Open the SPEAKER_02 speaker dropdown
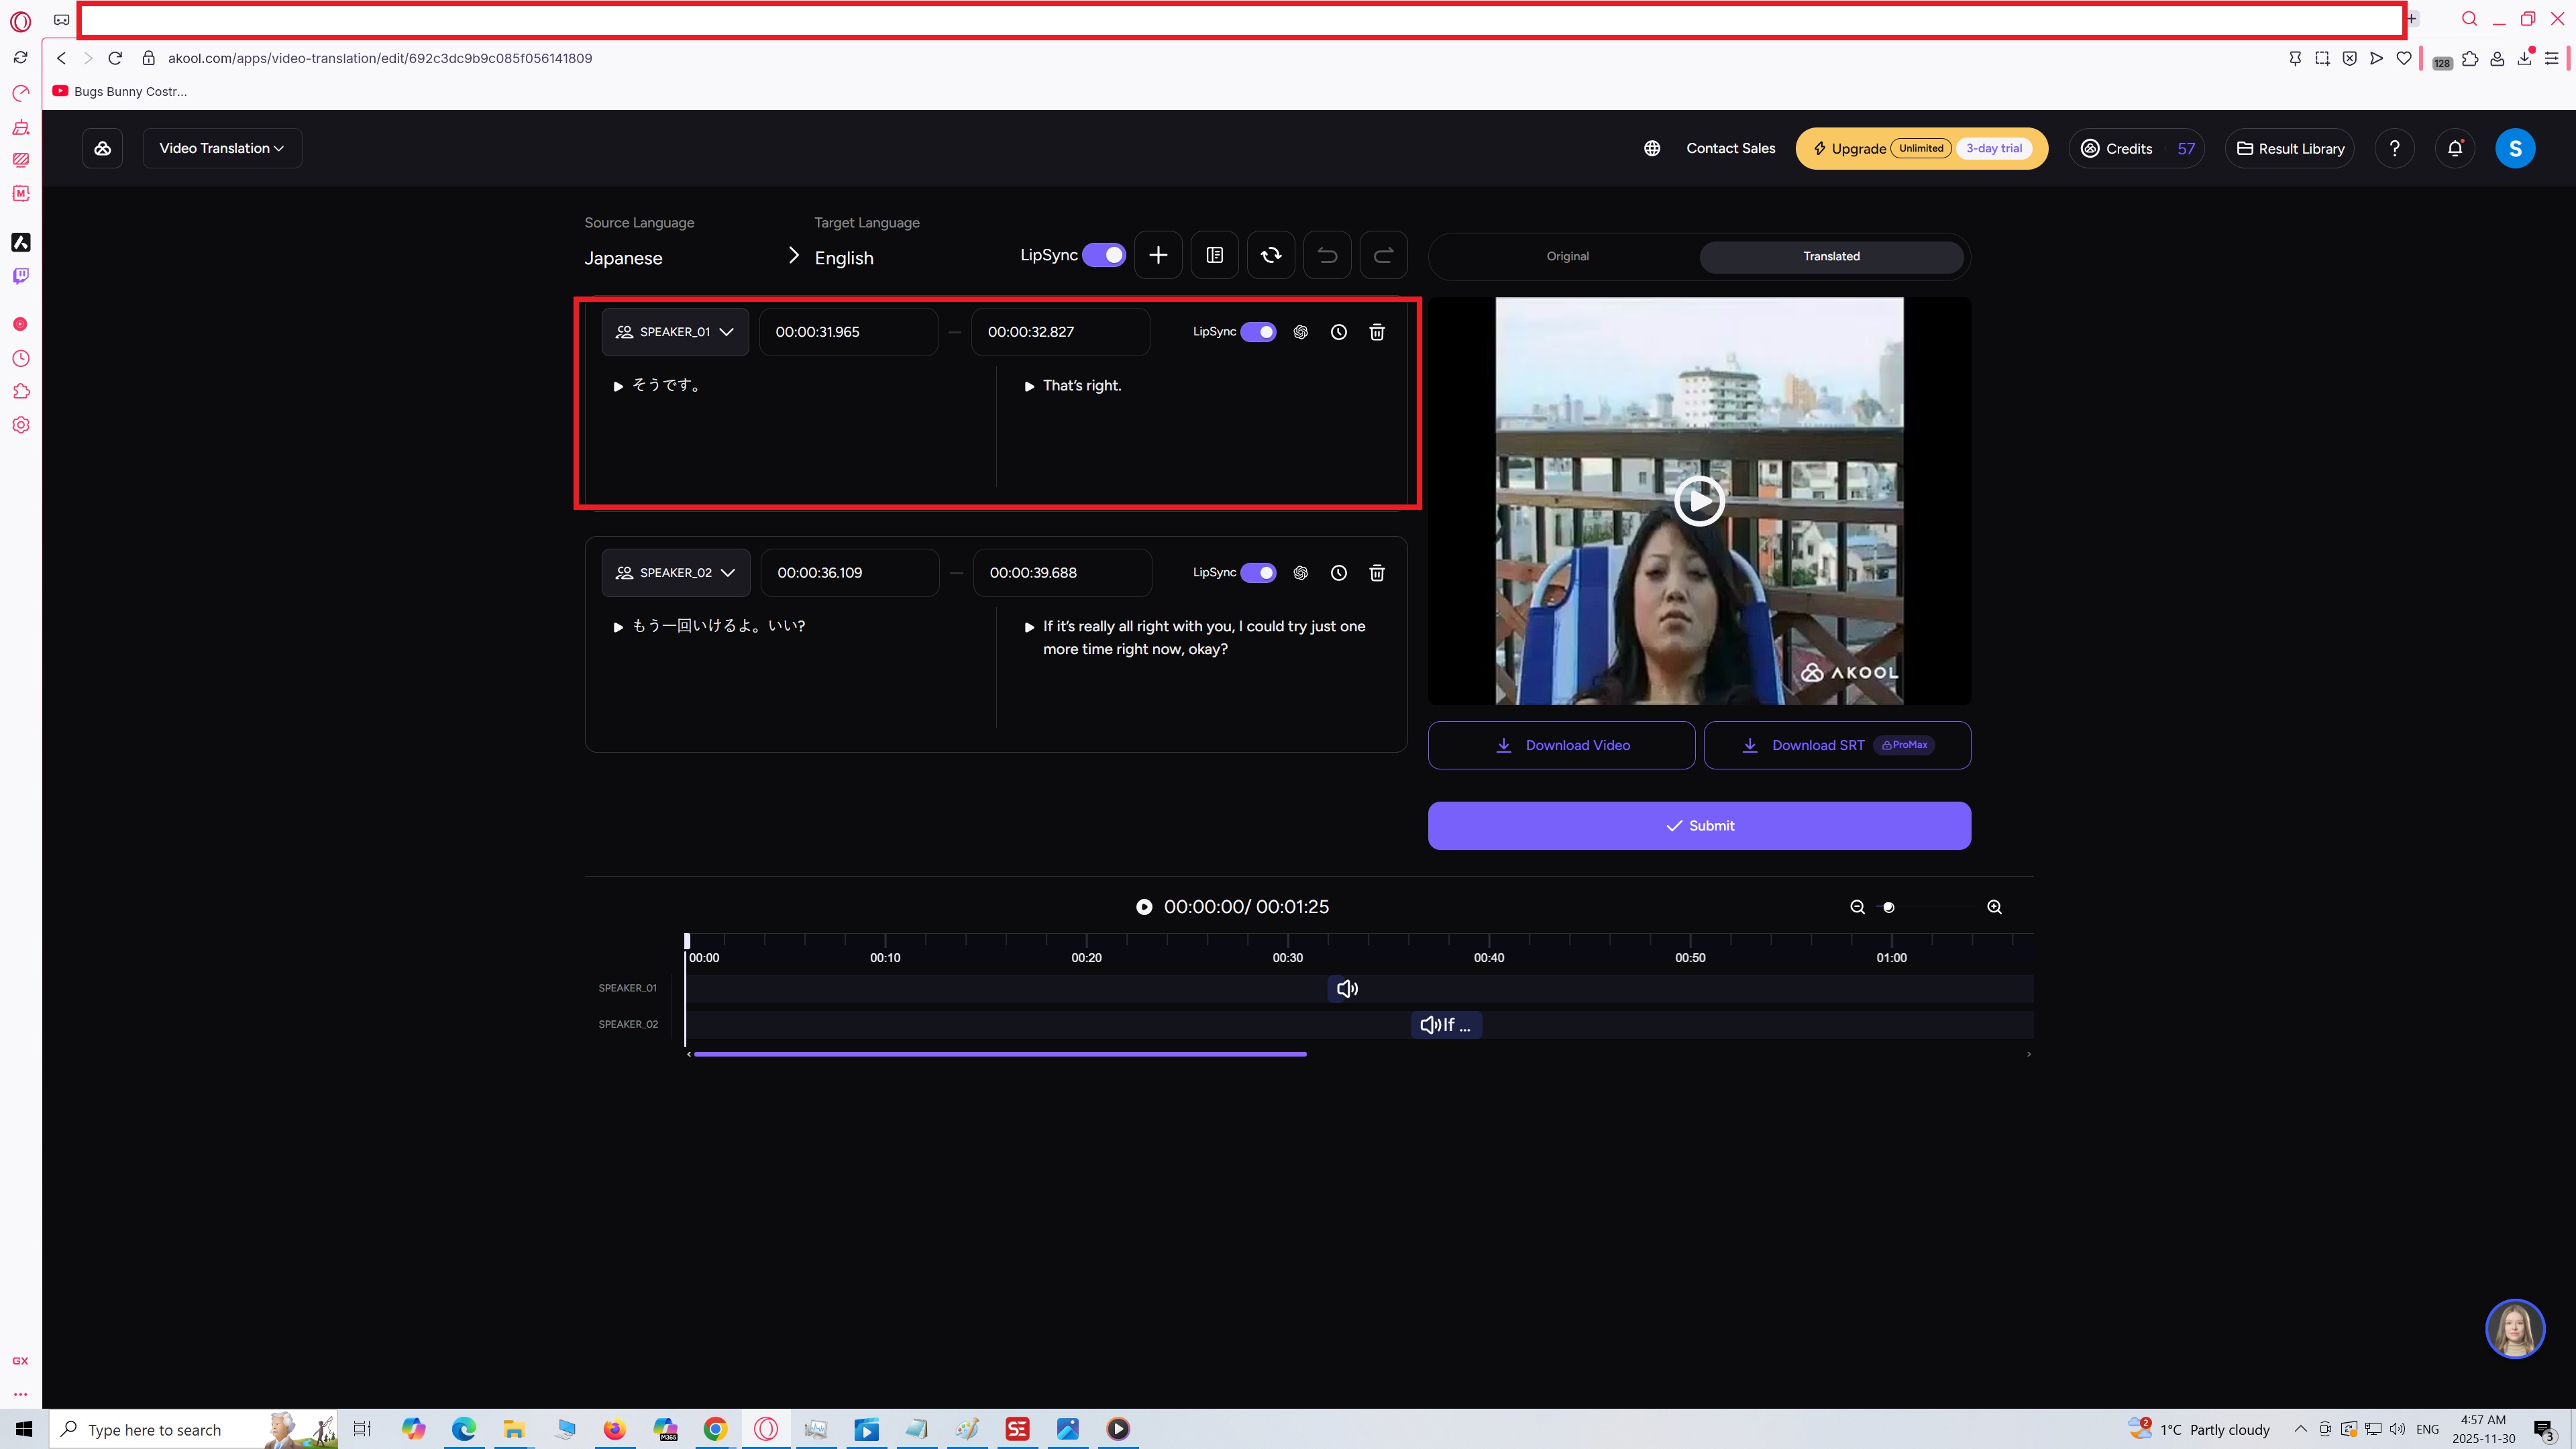Viewport: 2576px width, 1449px height. (727, 573)
